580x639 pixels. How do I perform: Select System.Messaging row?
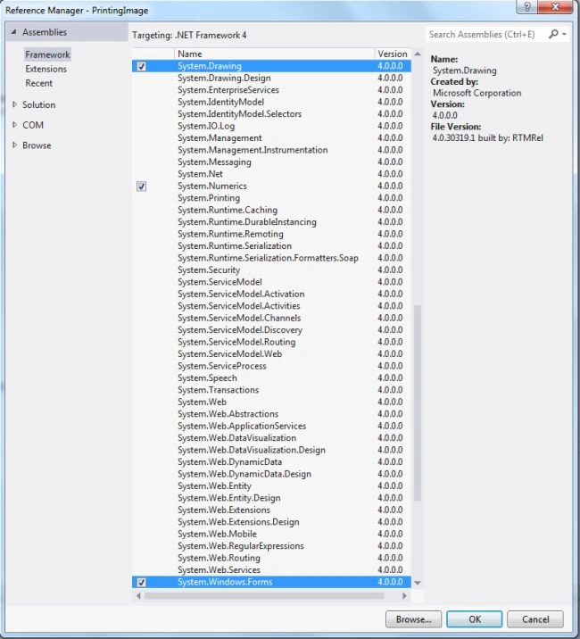pyautogui.click(x=271, y=162)
